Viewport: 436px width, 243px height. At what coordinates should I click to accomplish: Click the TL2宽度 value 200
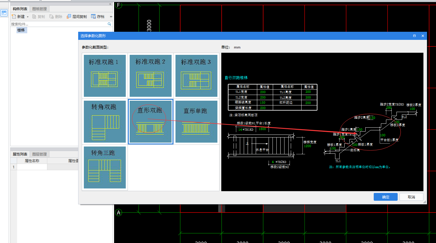[263, 97]
